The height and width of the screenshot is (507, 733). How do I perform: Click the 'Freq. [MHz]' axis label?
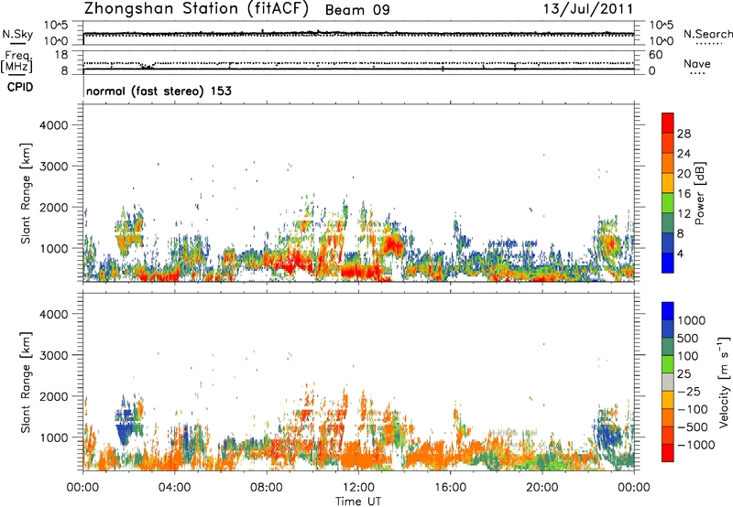tap(16, 62)
